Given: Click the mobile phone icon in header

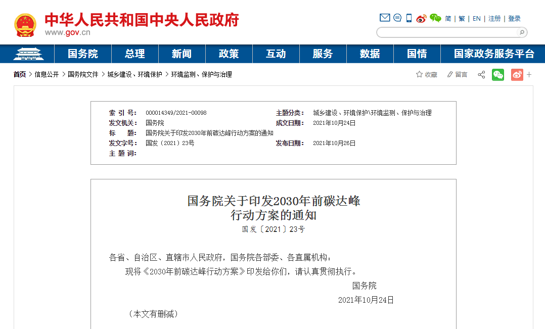Looking at the screenshot, I should [409, 18].
